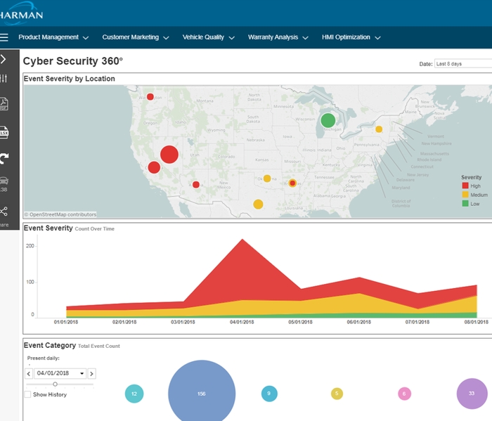Click the car vehicle icon in sidebar
Screen dimensions: 492x421
coord(4,181)
